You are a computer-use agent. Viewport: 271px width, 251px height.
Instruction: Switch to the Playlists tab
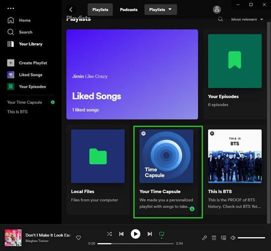pyautogui.click(x=100, y=9)
